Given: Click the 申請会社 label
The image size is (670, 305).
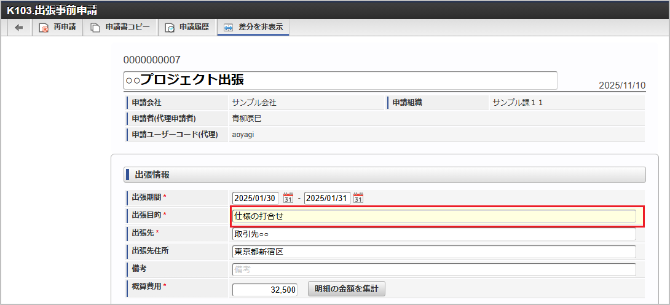Looking at the screenshot, I should pyautogui.click(x=146, y=103).
